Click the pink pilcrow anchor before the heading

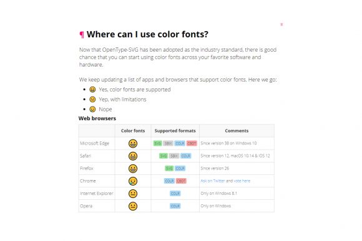[x=82, y=35]
